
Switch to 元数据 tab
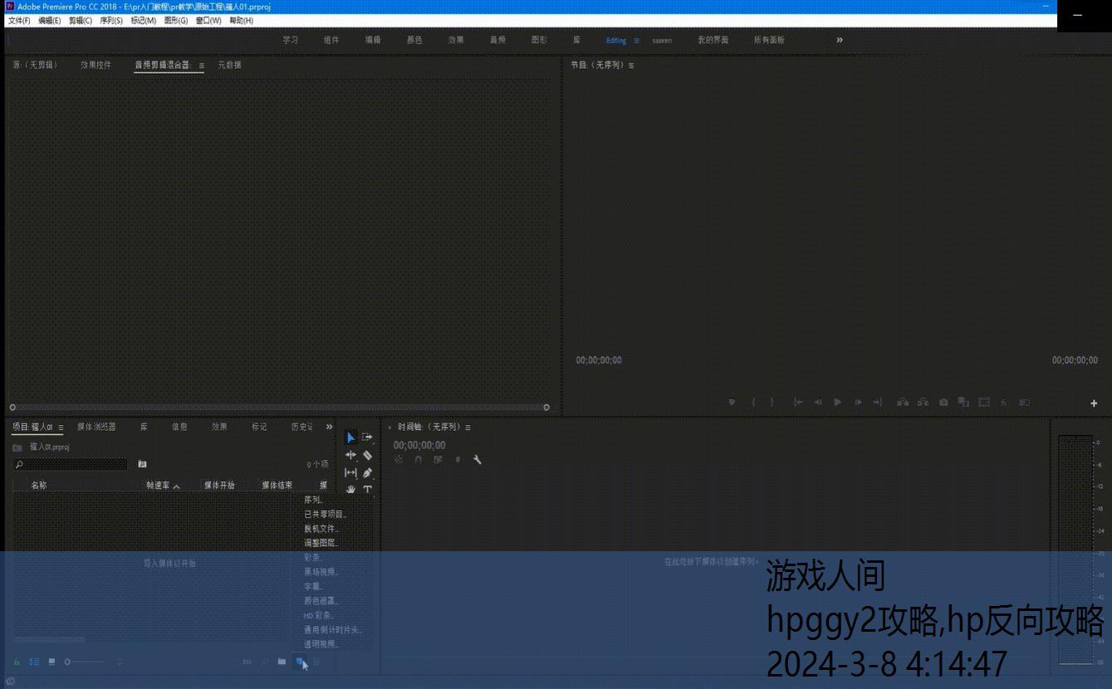click(x=229, y=65)
